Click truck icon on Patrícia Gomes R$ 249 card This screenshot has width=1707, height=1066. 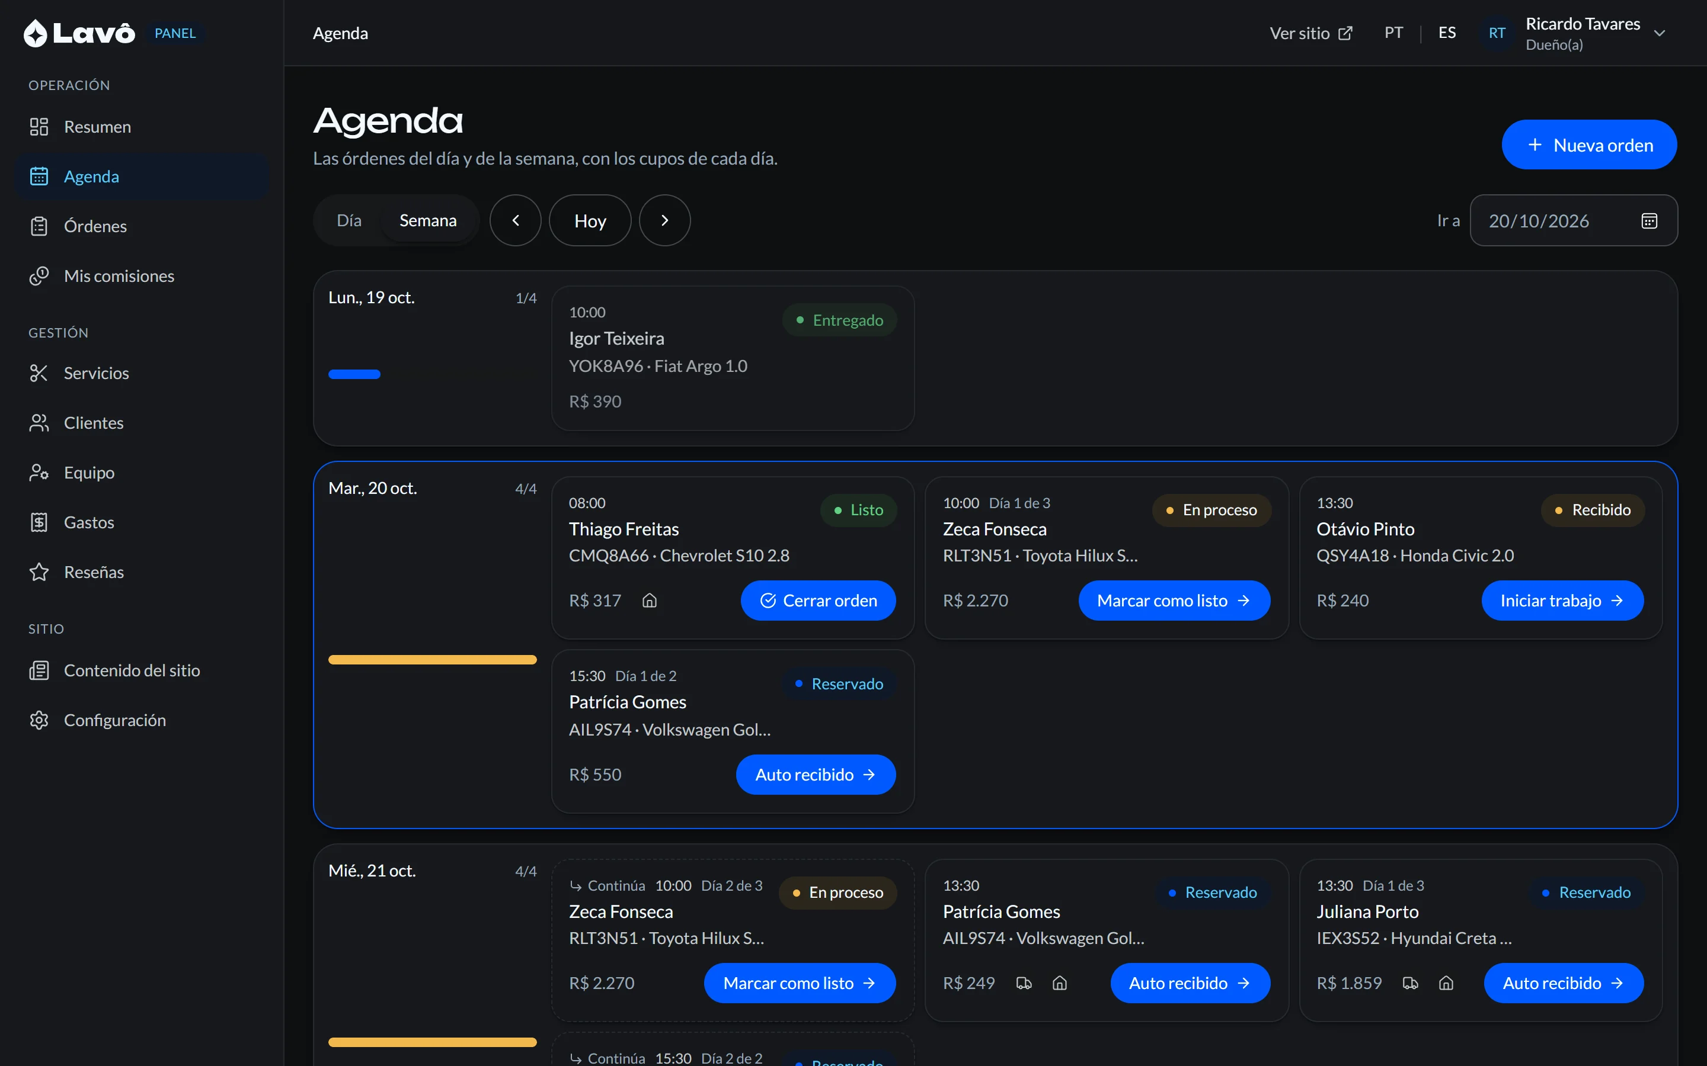coord(1024,983)
